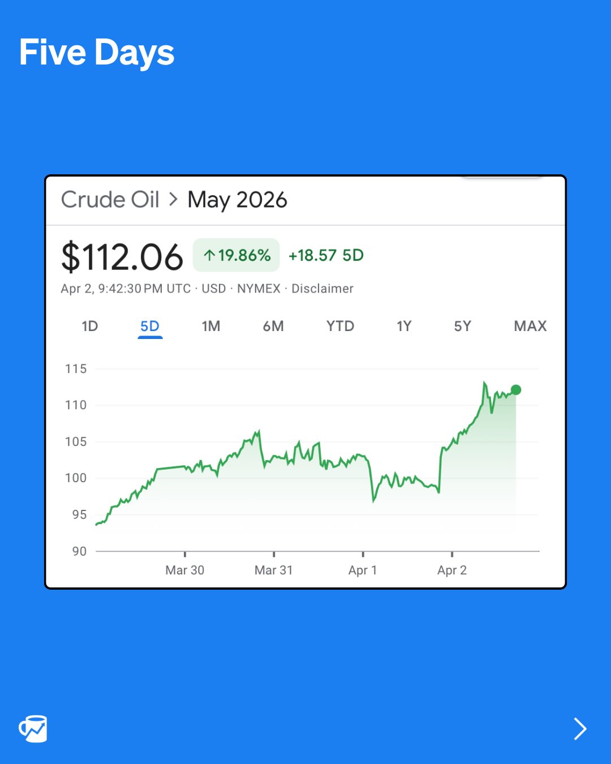Choose the MAX chart range
Image resolution: width=611 pixels, height=764 pixels.
530,326
